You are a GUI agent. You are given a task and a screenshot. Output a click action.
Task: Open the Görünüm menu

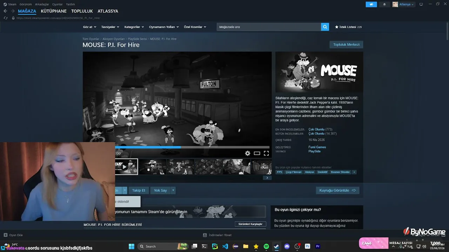click(26, 4)
